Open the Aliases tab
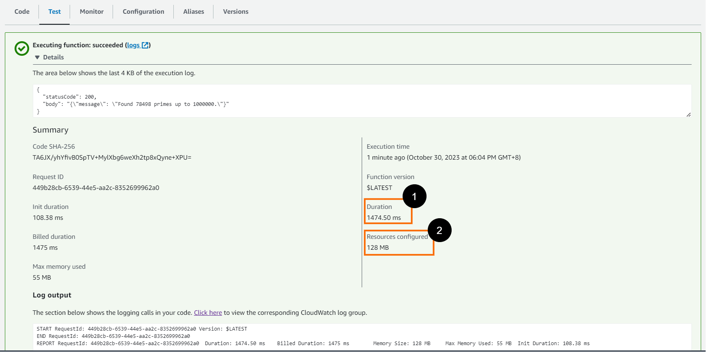 pos(194,12)
